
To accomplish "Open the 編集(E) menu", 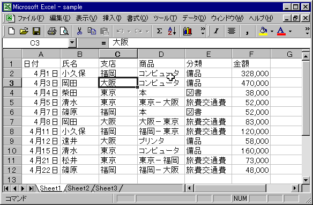I will (60, 18).
